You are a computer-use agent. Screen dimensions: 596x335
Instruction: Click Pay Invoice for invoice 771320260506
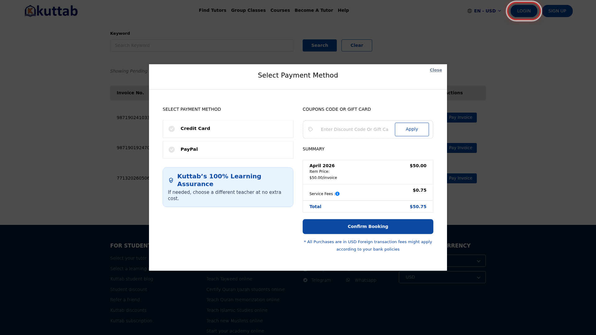click(x=461, y=178)
